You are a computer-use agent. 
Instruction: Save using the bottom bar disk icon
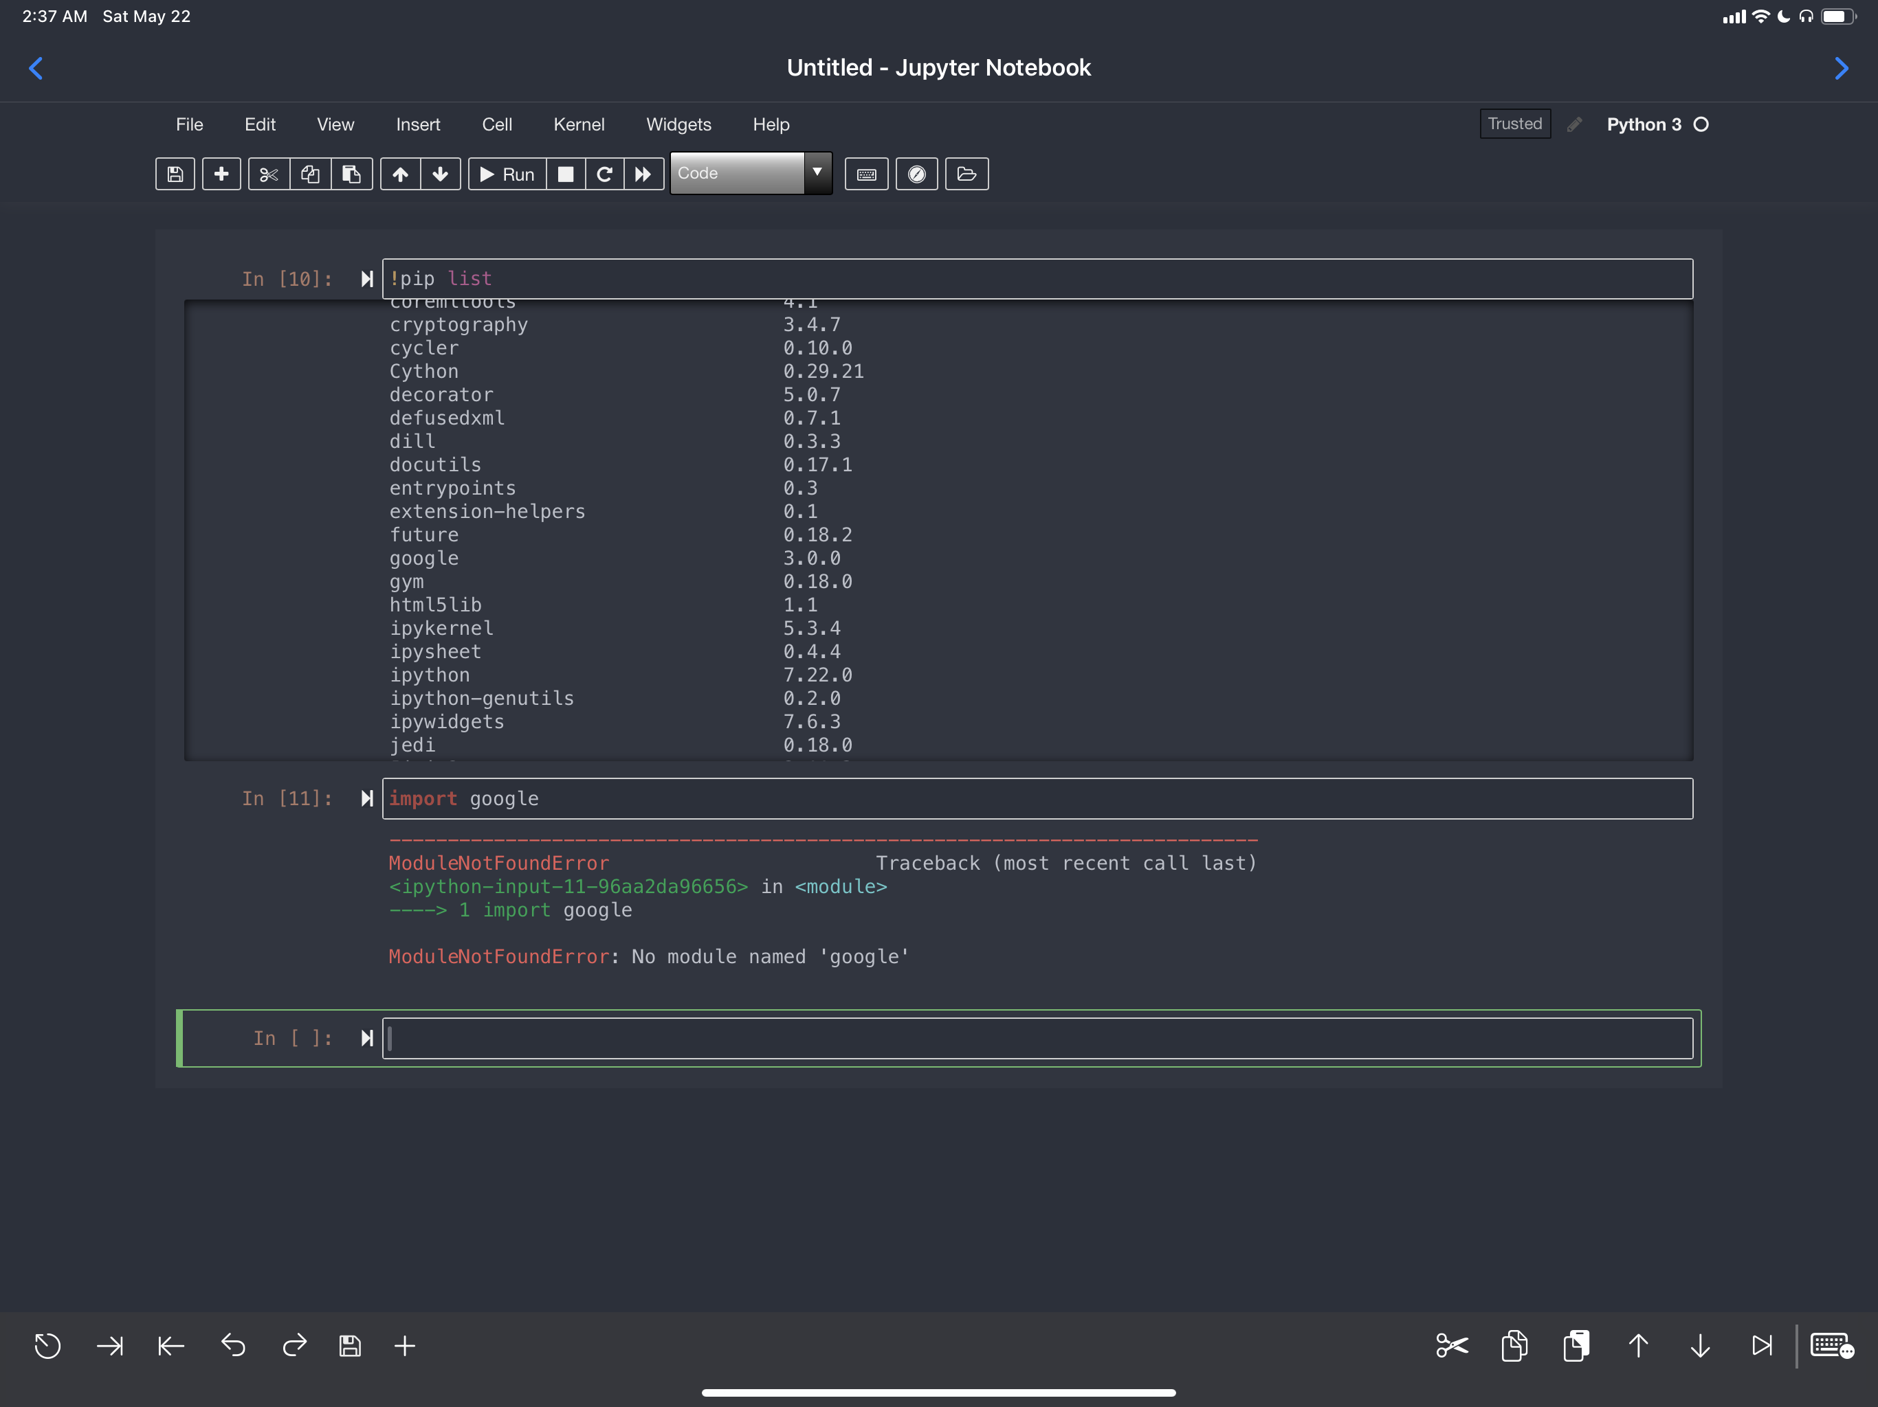coord(350,1346)
